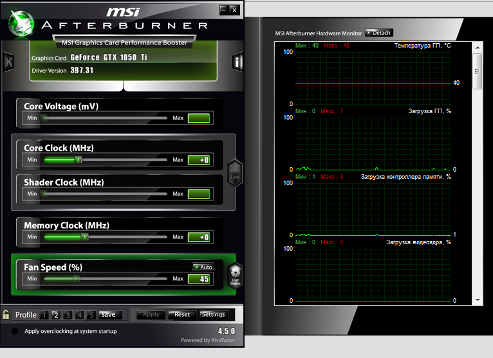The height and width of the screenshot is (358, 493).
Task: Click the hardware monitor scrollbar thumb
Action: 478,71
